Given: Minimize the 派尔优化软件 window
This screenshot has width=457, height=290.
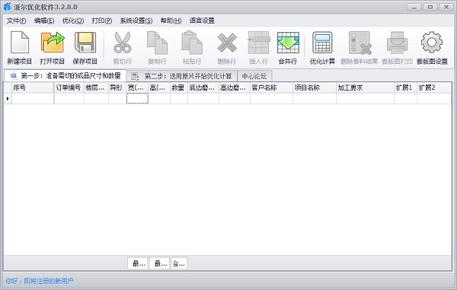Looking at the screenshot, I should (414, 7).
